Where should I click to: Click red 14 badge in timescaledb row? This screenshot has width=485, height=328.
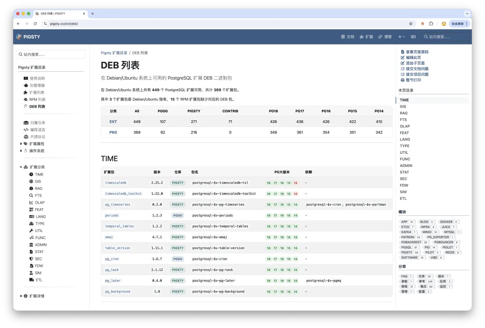[x=295, y=183]
